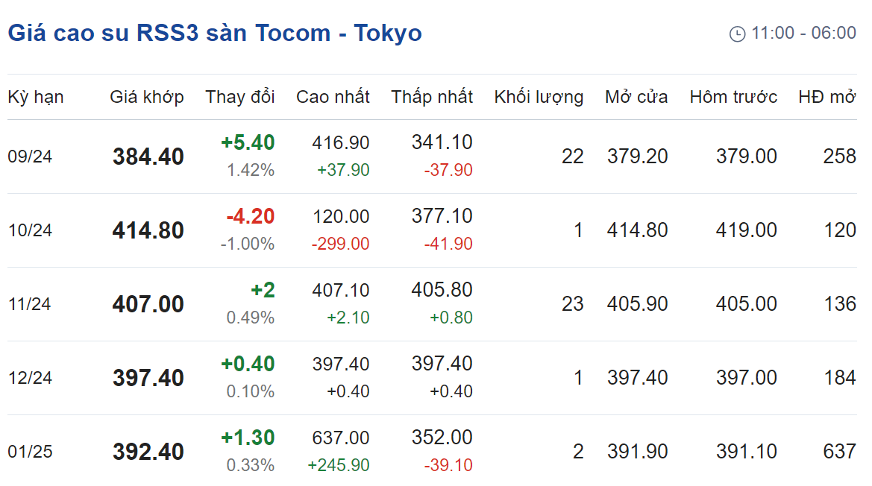Click the Mở cửa column header
This screenshot has height=486, width=872.
[636, 97]
